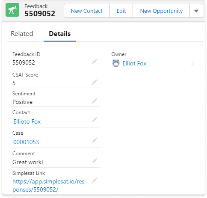
Task: Click the Simplesat Link field label
Action: point(29,173)
